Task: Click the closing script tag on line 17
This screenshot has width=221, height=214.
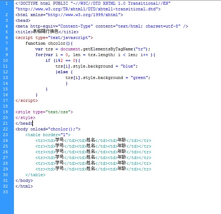Action: coord(26,100)
